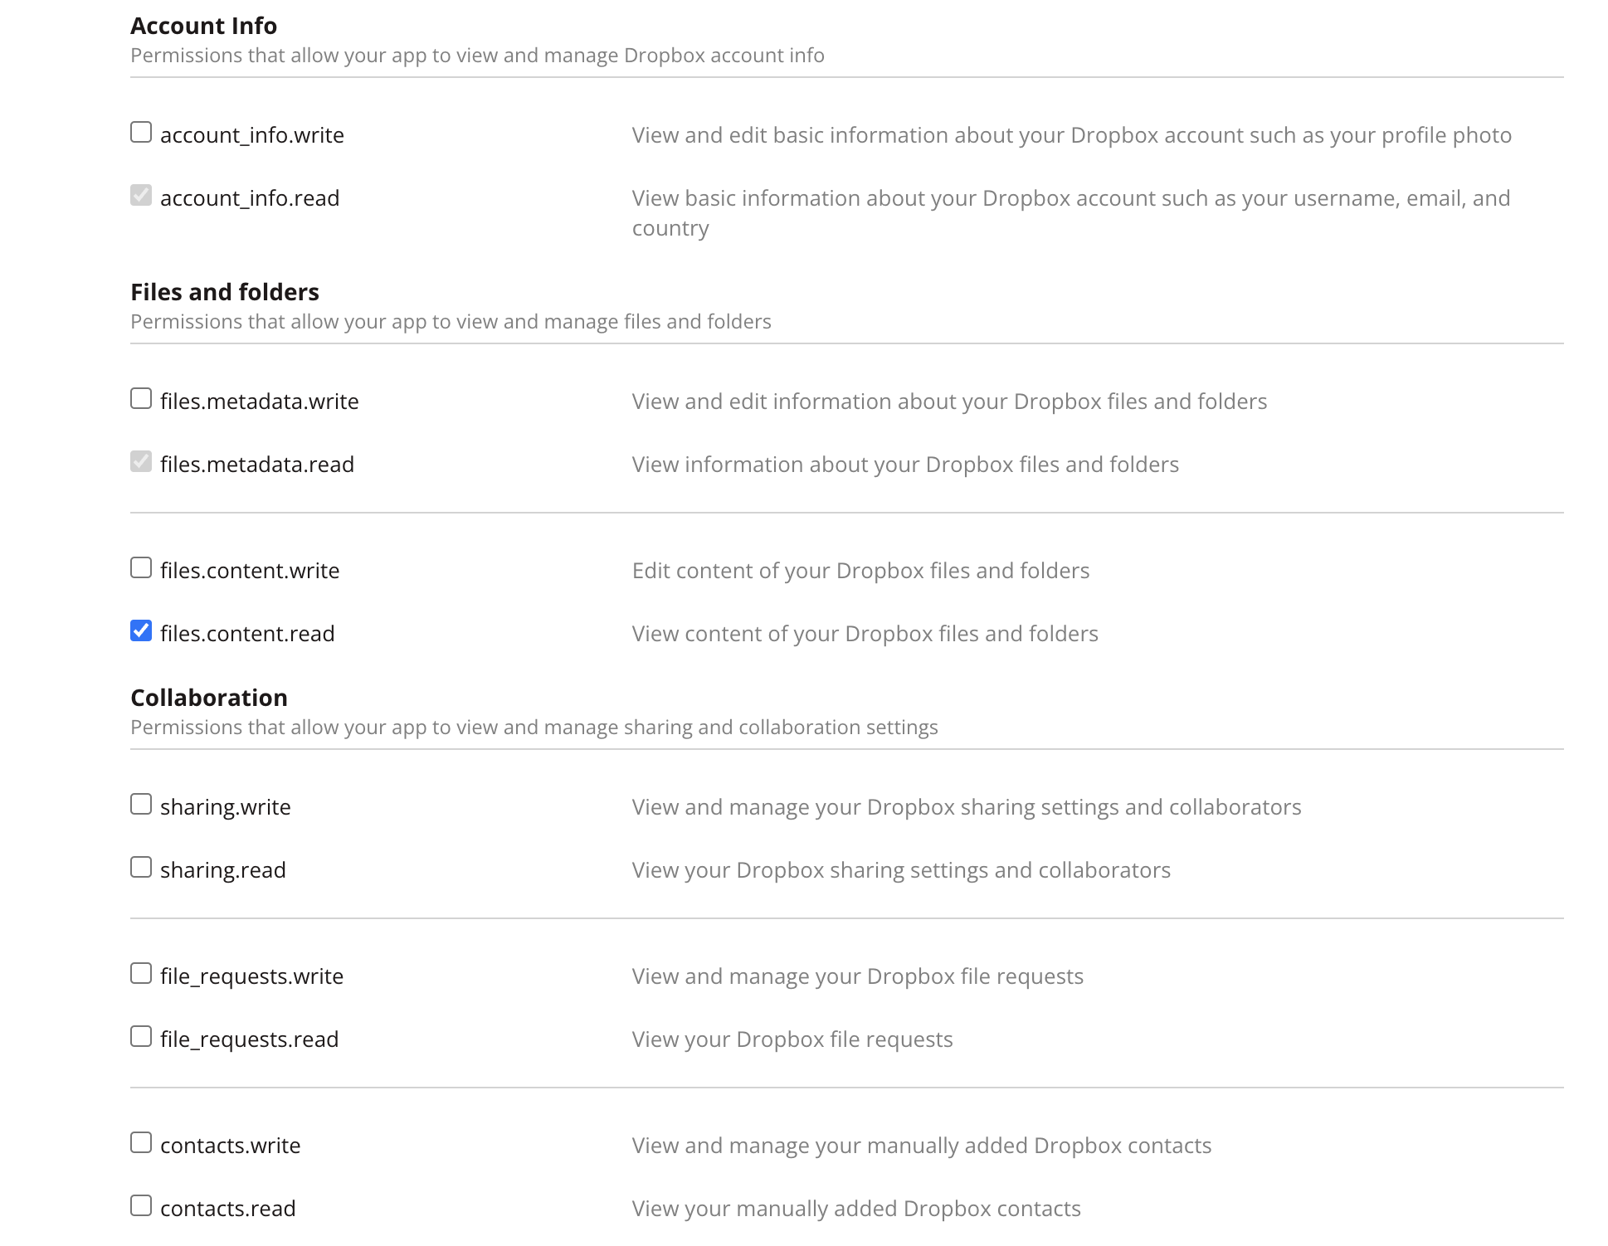Uncheck the files.content.read permission
The width and height of the screenshot is (1608, 1246).
(x=141, y=631)
